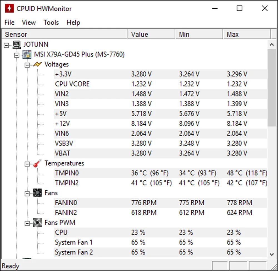
Task: Open the View menu
Action: click(29, 23)
